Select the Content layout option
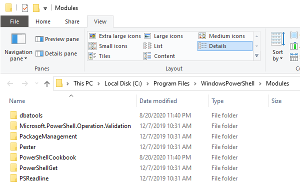300x194 pixels. tap(159, 56)
